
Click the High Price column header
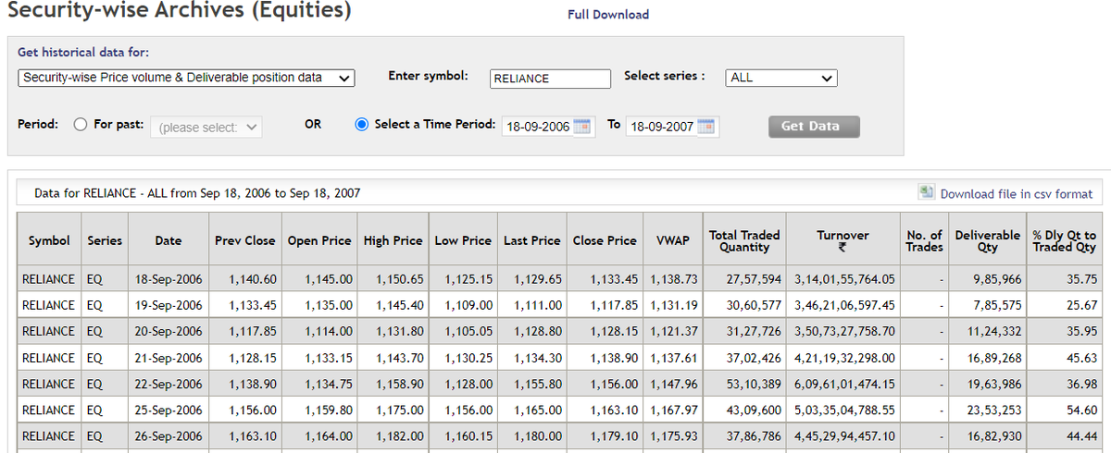(393, 240)
